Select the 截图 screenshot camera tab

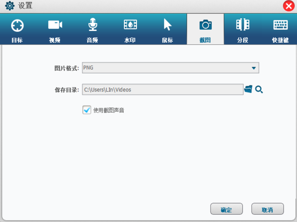point(205,29)
